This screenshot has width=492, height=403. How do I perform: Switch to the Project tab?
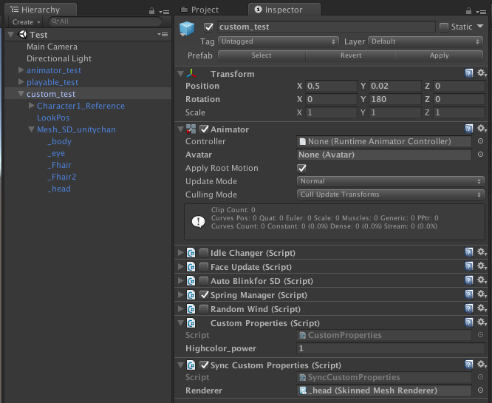coord(199,10)
